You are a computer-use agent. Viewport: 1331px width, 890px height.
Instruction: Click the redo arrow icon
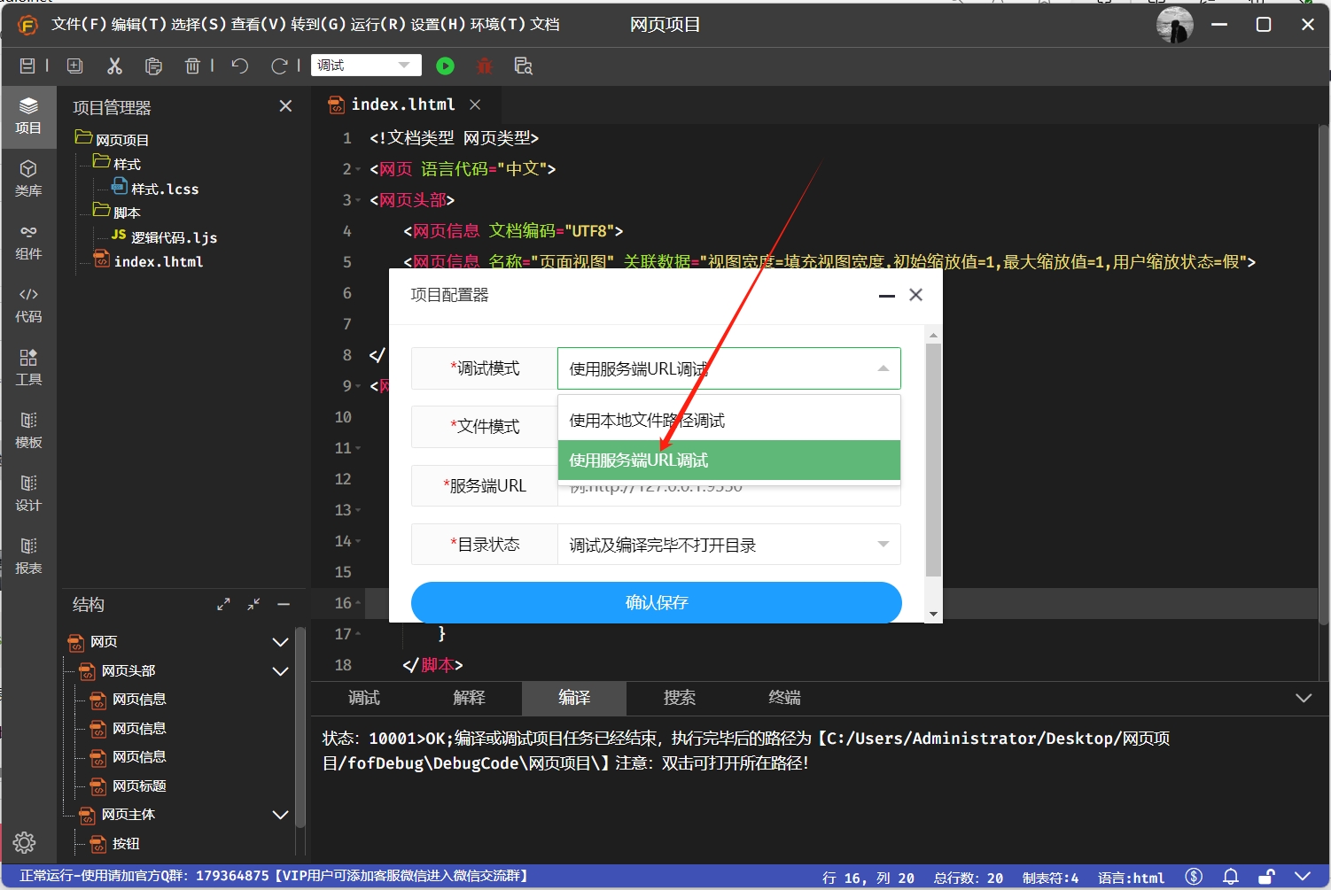coord(279,66)
